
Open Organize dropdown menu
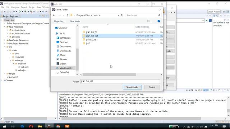tap(59, 21)
